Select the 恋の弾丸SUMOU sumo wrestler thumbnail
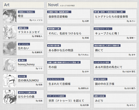This screenshot has width=139, height=110. click(x=10, y=81)
